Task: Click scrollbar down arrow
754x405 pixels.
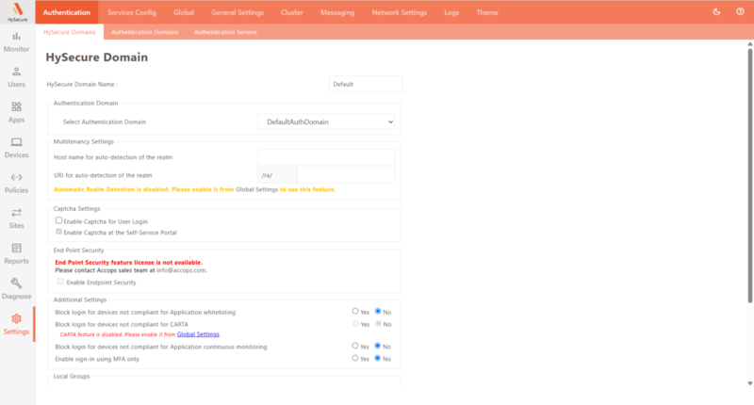Action: [x=749, y=383]
